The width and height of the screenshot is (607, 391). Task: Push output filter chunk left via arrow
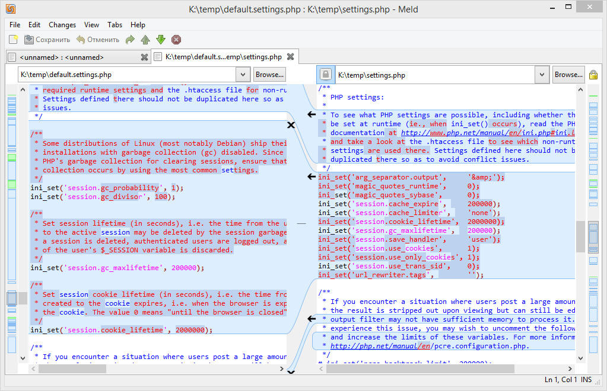click(x=312, y=319)
